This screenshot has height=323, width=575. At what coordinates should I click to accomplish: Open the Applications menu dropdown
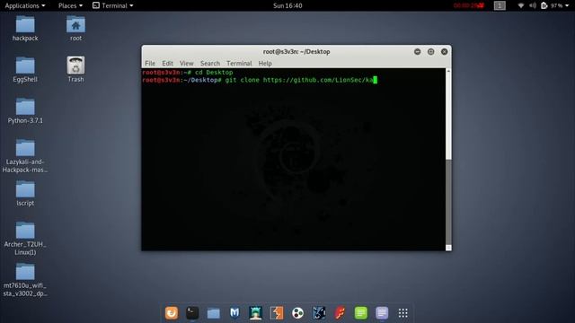[x=25, y=5]
